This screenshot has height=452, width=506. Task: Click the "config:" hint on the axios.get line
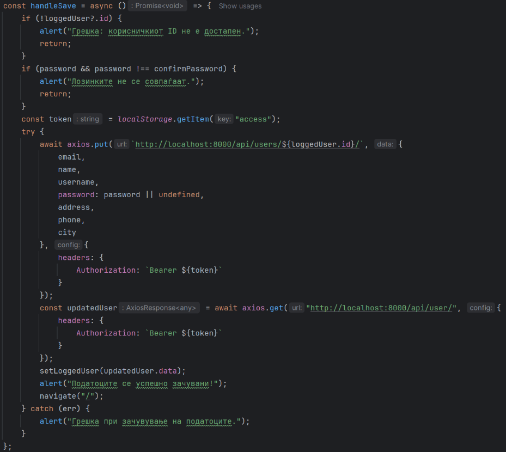[481, 308]
